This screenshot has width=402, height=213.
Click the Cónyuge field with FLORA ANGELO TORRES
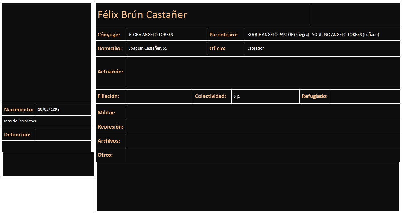(167, 35)
